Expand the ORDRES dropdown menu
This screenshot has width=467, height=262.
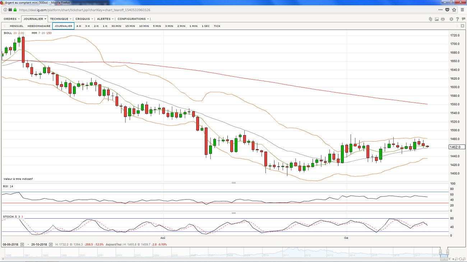[11, 19]
